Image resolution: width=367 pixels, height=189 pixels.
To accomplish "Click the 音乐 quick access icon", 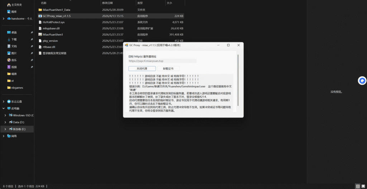I will pyautogui.click(x=9, y=60).
